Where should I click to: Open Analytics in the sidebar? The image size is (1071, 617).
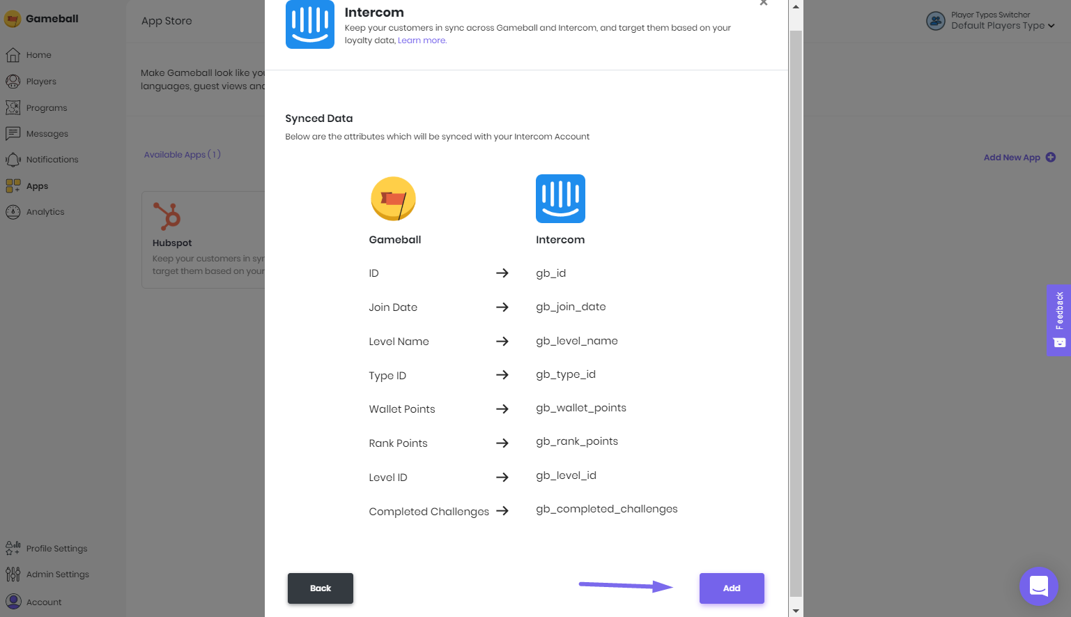click(45, 212)
